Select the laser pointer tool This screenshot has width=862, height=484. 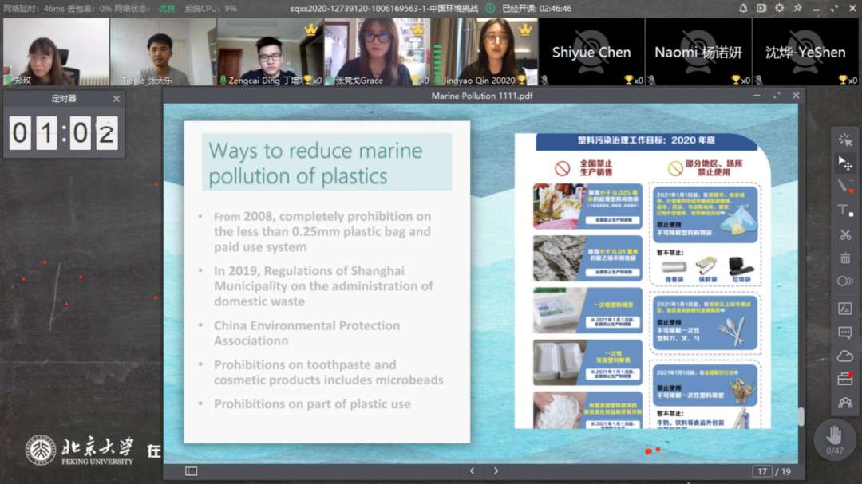point(844,140)
